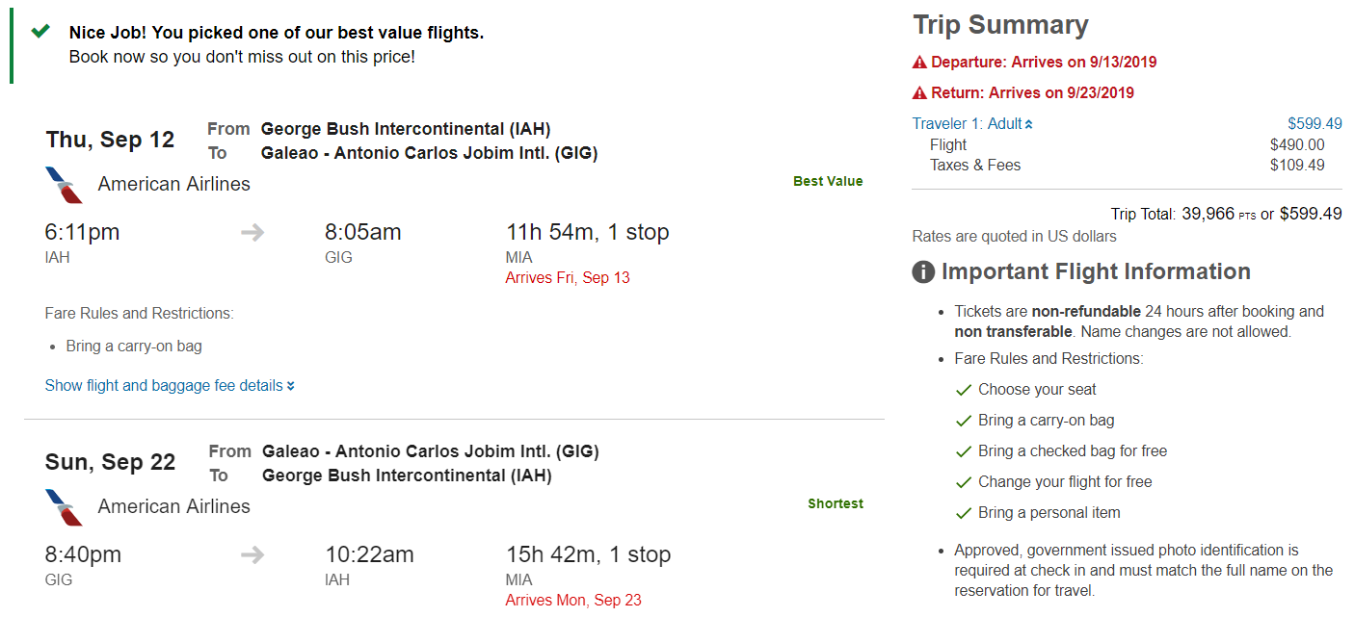Click the Shortest label on return flight
This screenshot has height=617, width=1354.
[836, 504]
